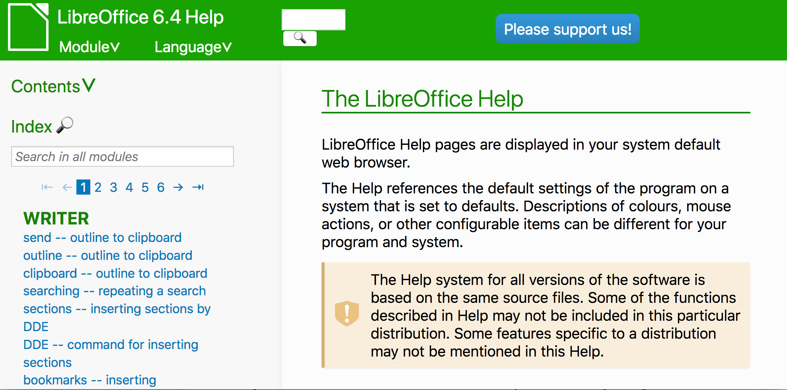Open 'send -- outline to clipboard' link

[102, 238]
